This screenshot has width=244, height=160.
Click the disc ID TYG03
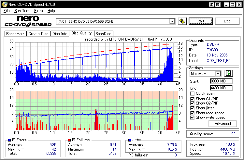coord(212,50)
